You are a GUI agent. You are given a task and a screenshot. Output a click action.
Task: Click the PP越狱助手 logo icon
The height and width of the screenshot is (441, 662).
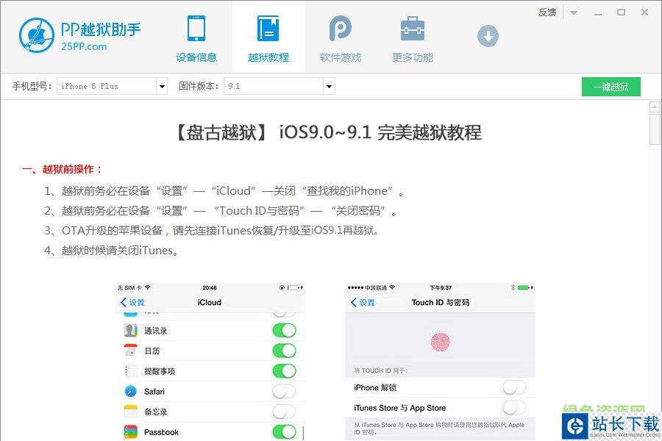(x=37, y=35)
